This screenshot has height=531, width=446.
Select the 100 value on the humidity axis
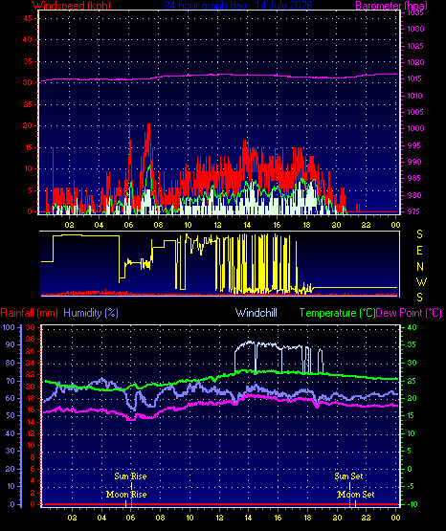9,327
